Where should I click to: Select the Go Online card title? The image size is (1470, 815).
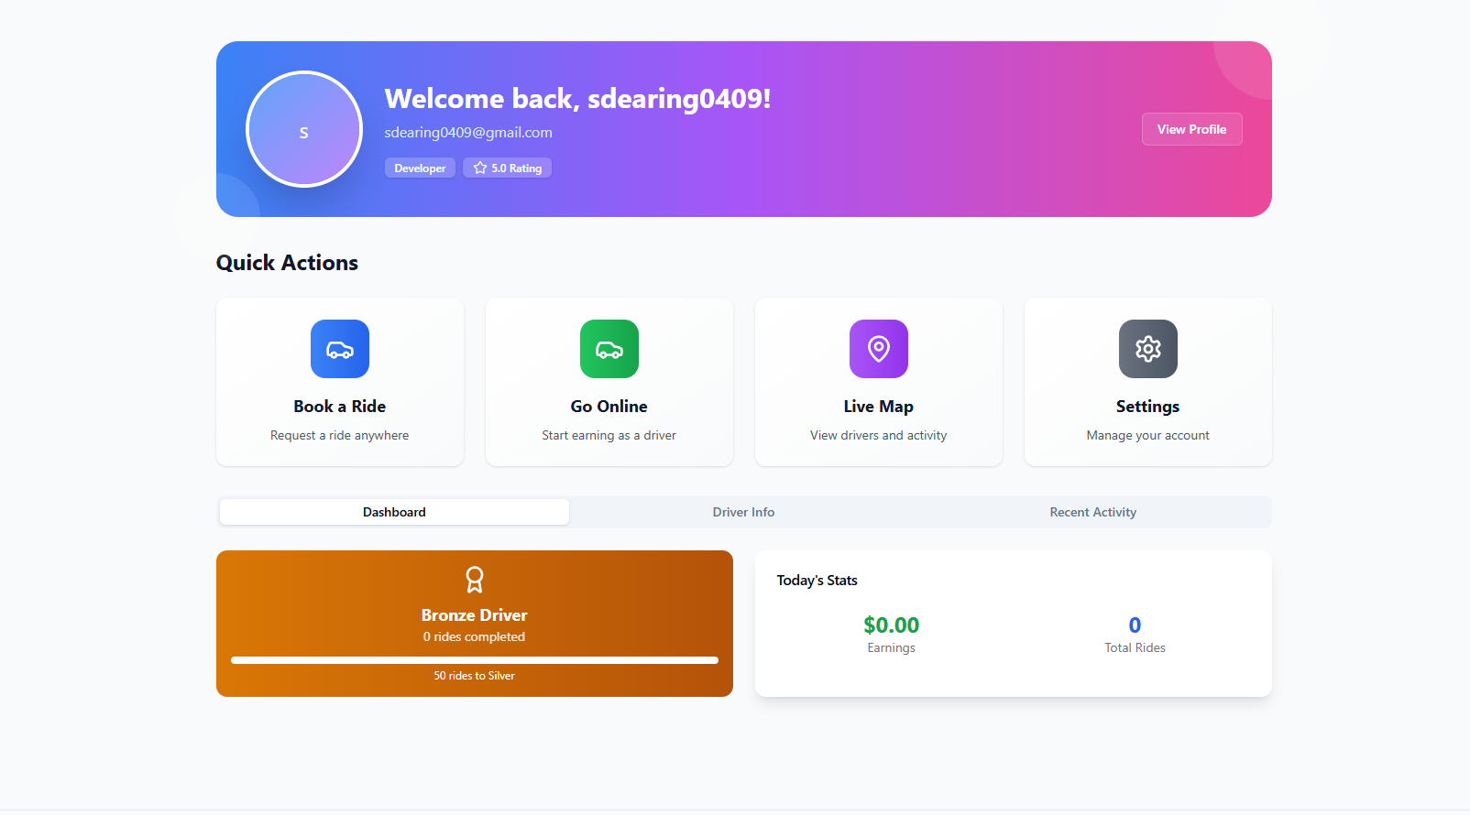pyautogui.click(x=609, y=407)
